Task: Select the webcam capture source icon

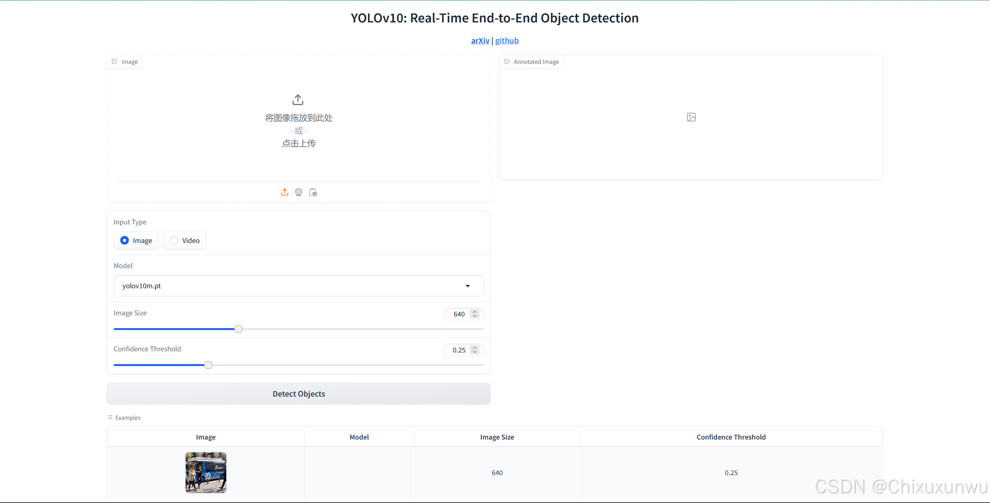Action: click(x=299, y=192)
